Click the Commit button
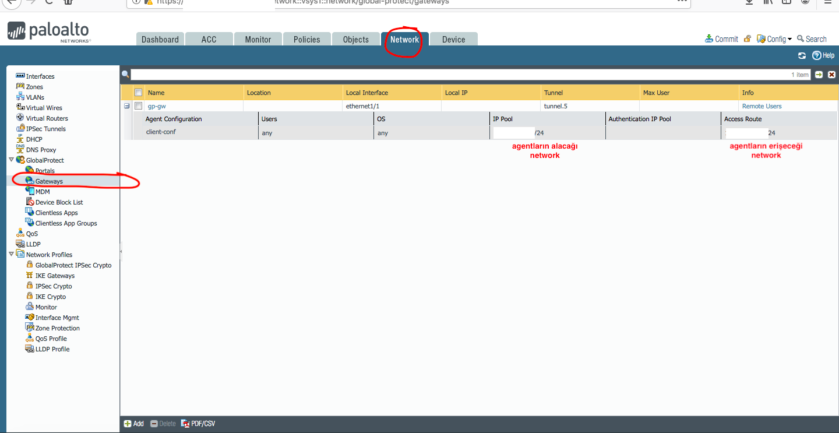The height and width of the screenshot is (433, 839). coord(722,39)
